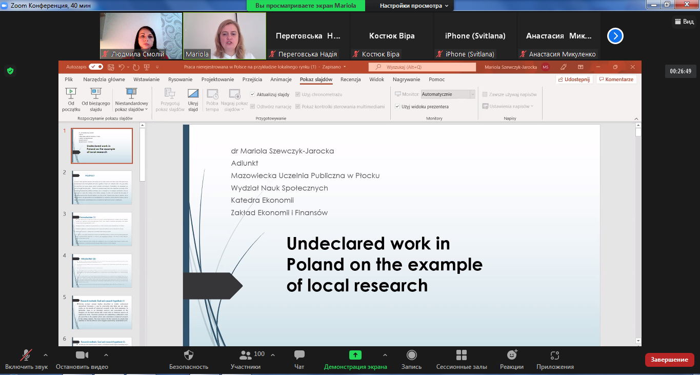Viewport: 700px width, 375px height.
Task: Click the Wyszukaj search field
Action: click(x=422, y=67)
